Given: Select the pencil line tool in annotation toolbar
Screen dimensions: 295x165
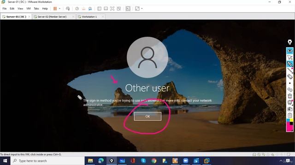Looking at the screenshot, I should pyautogui.click(x=290, y=70).
